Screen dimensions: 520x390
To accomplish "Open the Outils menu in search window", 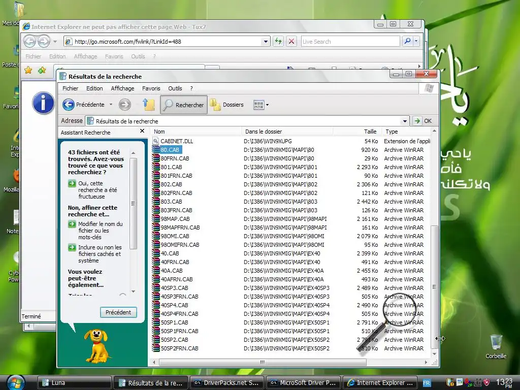I will (175, 88).
